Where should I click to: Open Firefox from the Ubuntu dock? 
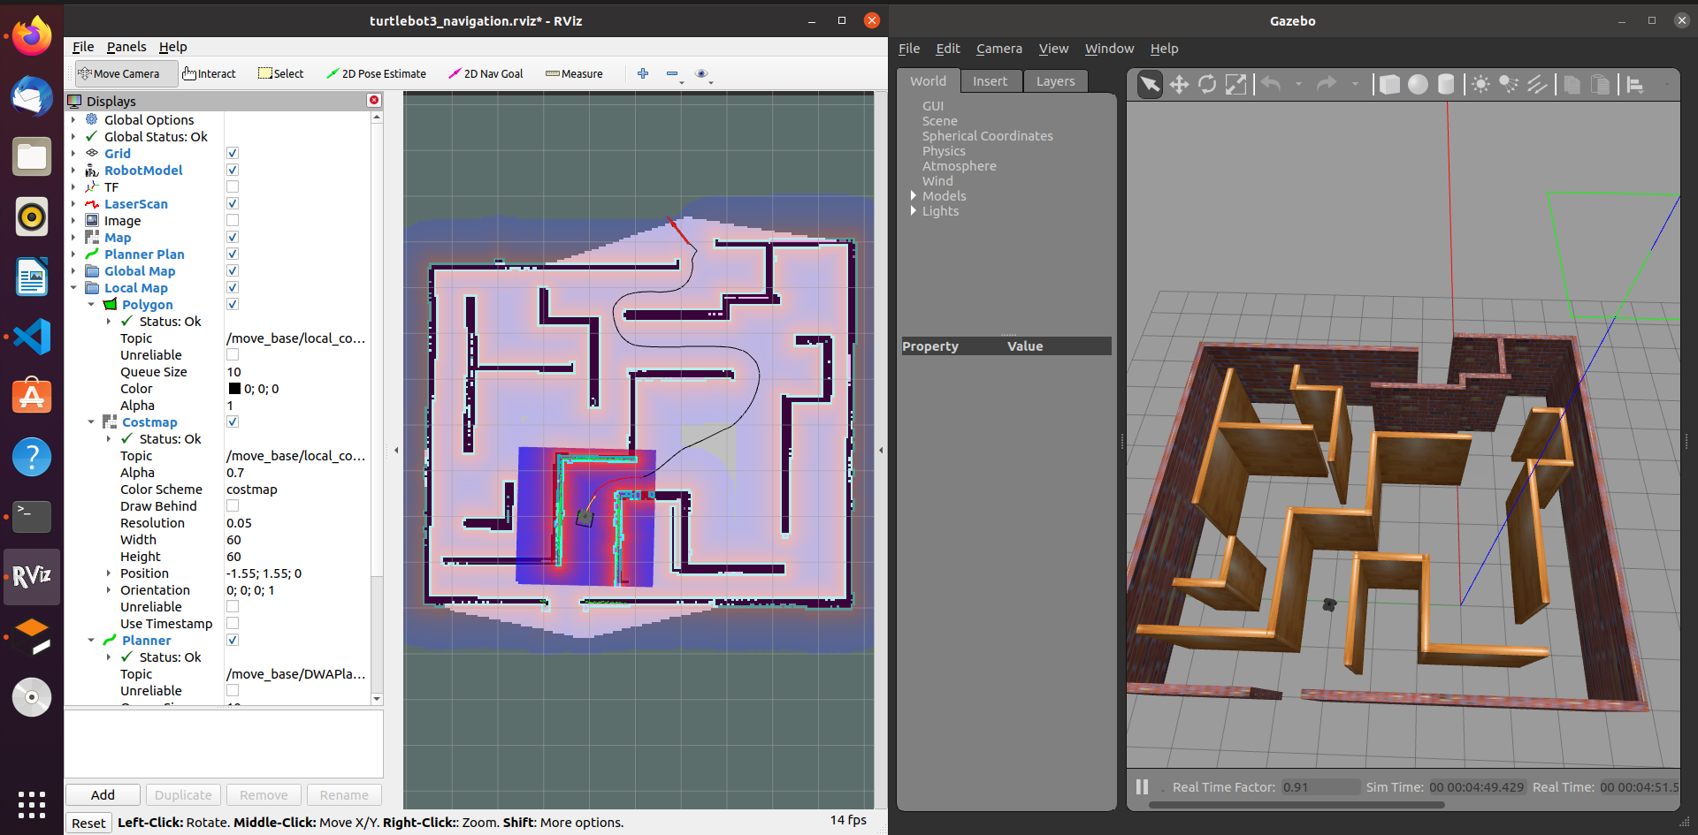click(x=32, y=35)
